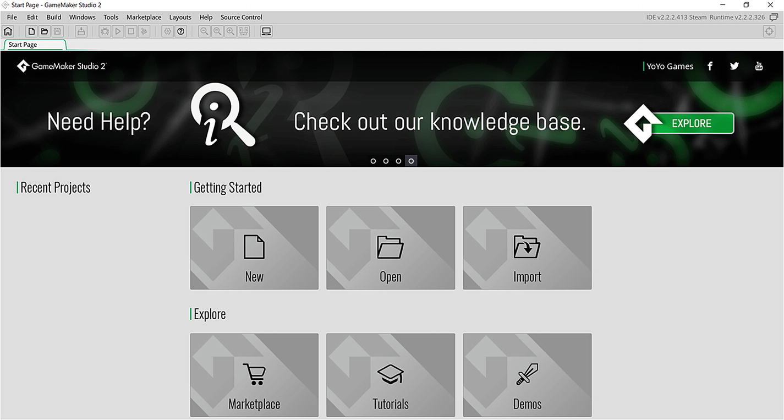
Task: Open the Tools menu
Action: (x=111, y=17)
